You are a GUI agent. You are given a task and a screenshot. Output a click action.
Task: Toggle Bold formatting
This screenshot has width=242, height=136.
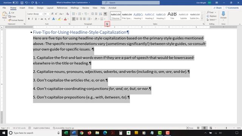pos(29,19)
